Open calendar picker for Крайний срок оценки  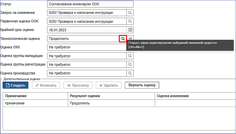pos(130,30)
